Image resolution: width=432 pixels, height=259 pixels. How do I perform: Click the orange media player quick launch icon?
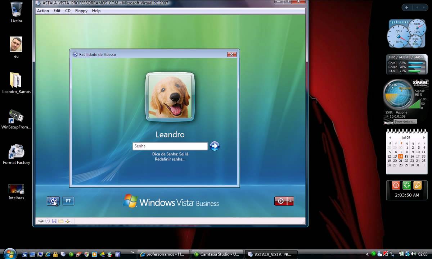pyautogui.click(x=94, y=254)
